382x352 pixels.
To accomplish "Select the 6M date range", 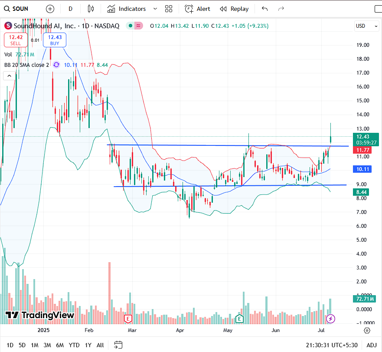I will click(x=60, y=345).
